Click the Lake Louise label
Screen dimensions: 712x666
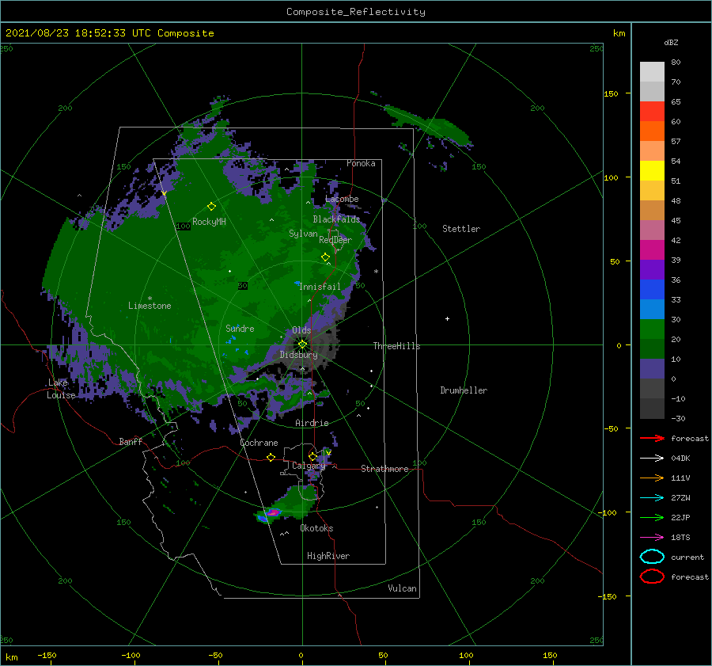click(62, 389)
